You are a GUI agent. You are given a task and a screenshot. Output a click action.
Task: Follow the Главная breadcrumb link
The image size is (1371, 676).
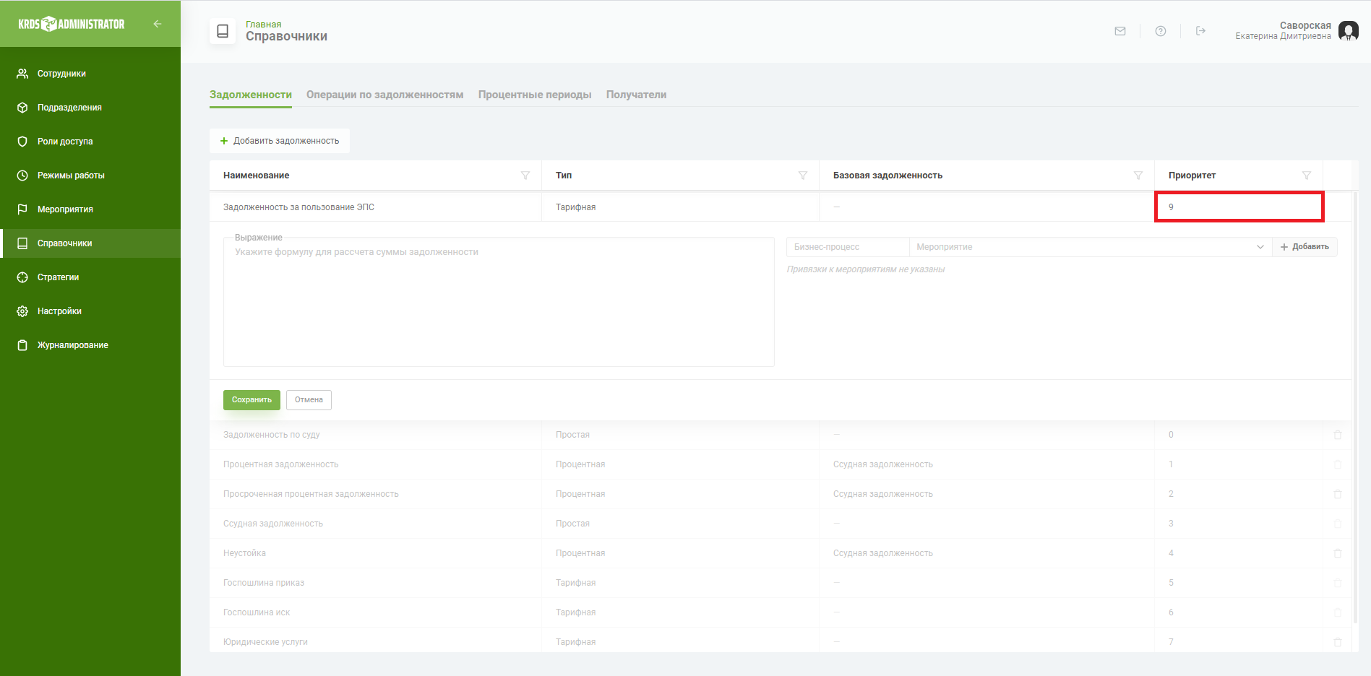point(263,25)
